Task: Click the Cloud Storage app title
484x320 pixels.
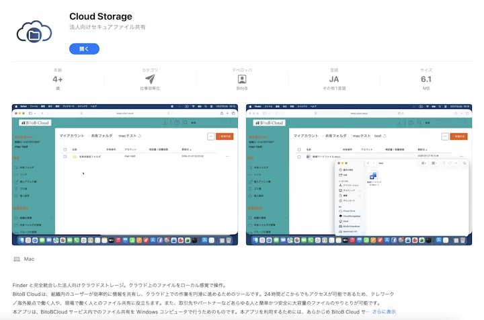Action: click(101, 16)
